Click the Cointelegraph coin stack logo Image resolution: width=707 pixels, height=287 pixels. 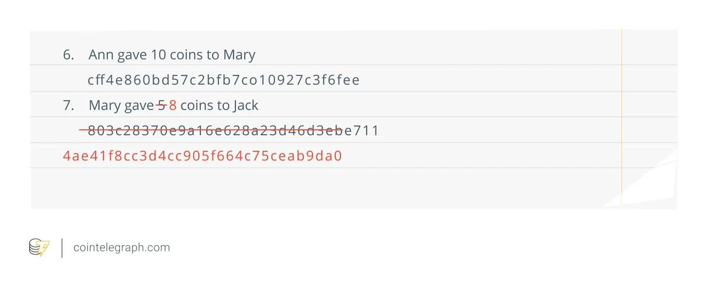39,248
